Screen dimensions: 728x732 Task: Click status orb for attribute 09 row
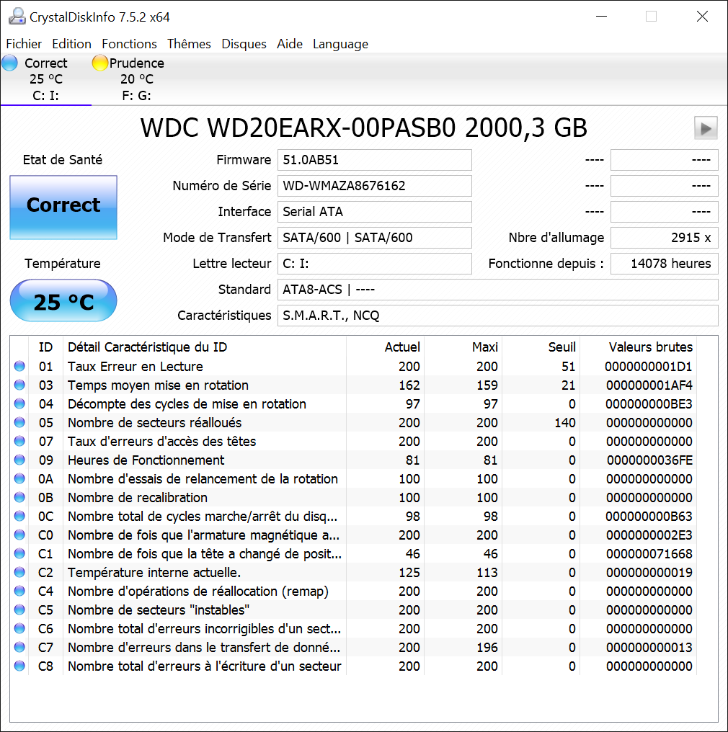19,460
